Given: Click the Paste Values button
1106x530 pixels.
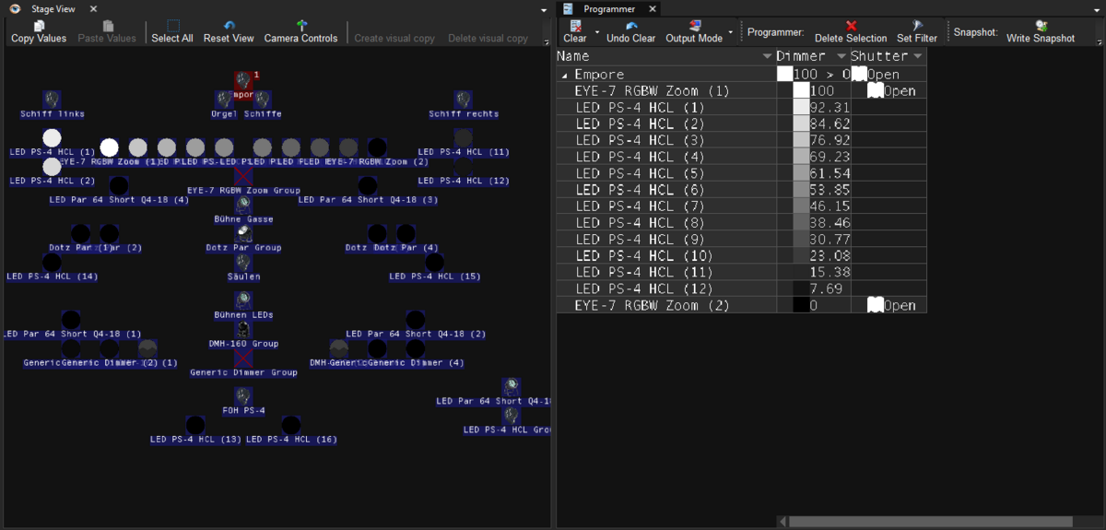Looking at the screenshot, I should pos(107,31).
